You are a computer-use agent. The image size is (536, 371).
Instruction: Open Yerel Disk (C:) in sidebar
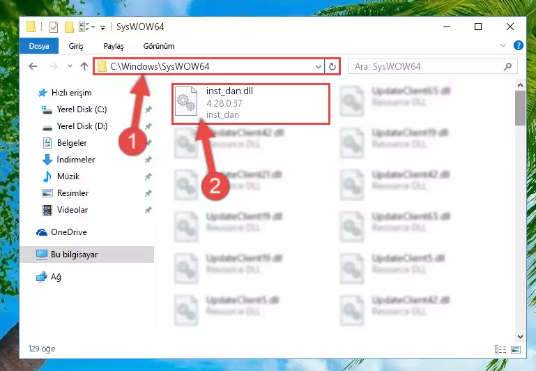[x=74, y=109]
